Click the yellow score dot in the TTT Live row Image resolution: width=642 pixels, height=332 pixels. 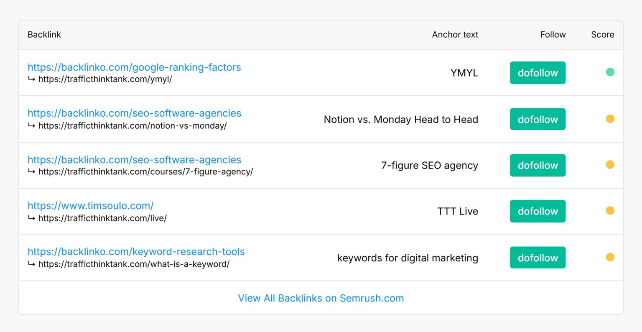610,211
